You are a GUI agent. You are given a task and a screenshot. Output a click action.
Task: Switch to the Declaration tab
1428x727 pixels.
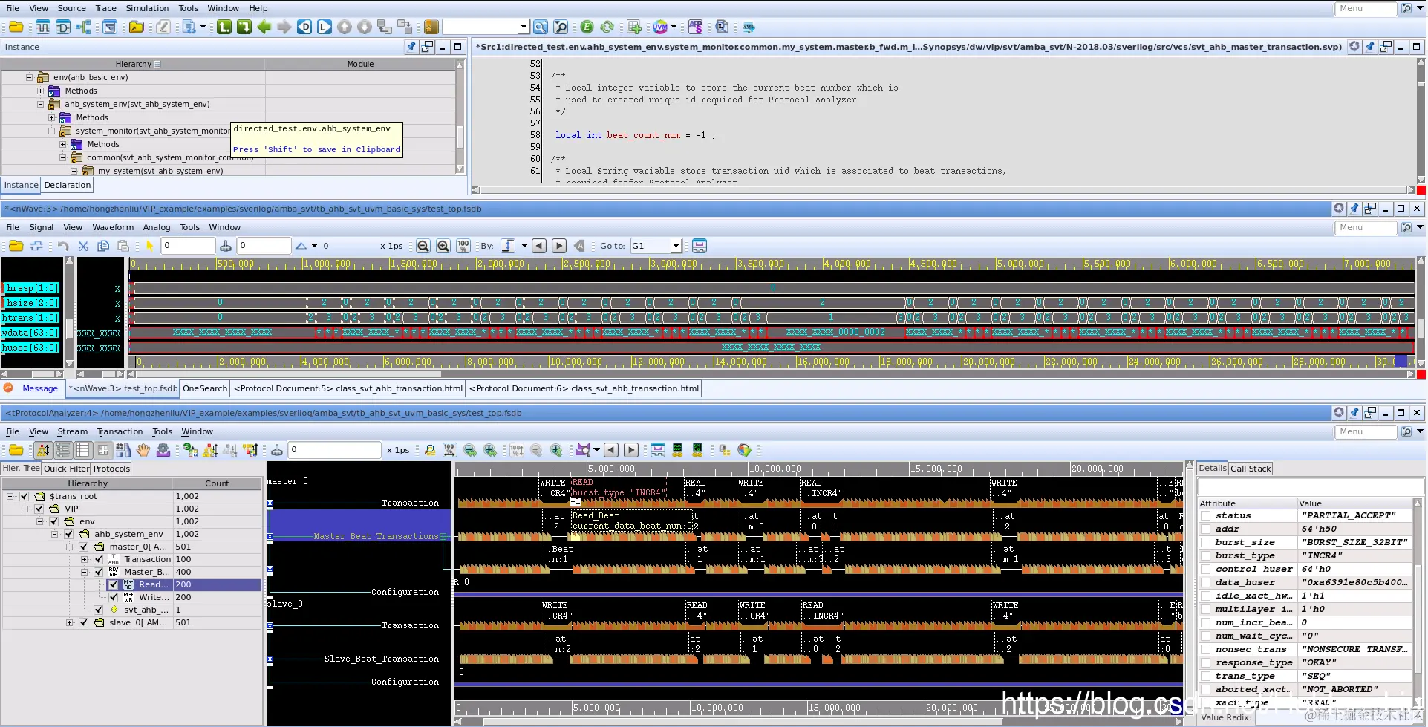click(67, 185)
